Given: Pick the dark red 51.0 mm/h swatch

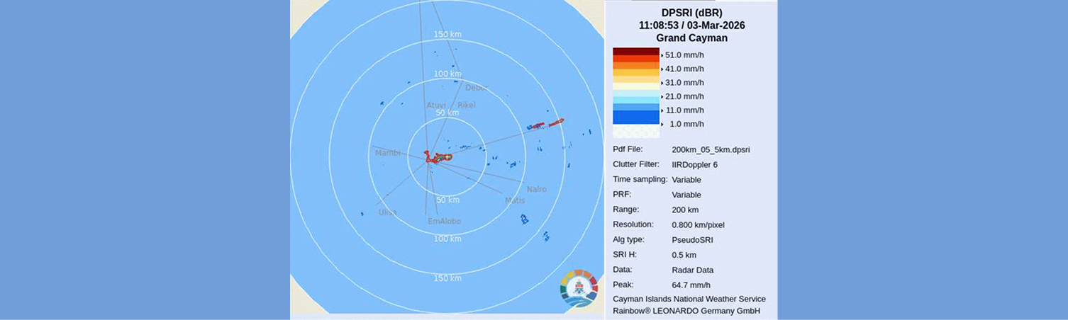Looking at the screenshot, I should point(635,52).
